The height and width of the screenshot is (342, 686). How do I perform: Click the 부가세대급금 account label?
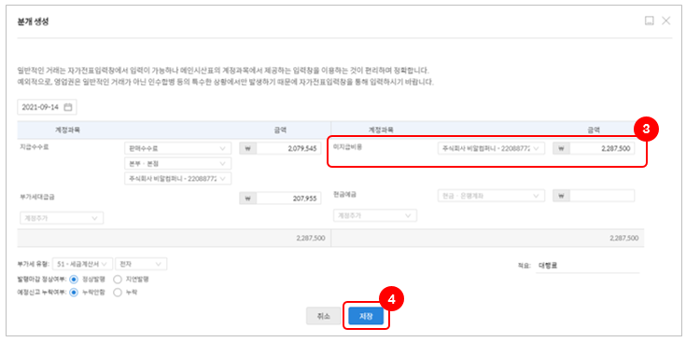pos(37,197)
